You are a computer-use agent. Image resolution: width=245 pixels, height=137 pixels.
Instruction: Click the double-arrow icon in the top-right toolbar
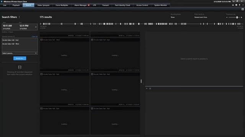point(233,5)
